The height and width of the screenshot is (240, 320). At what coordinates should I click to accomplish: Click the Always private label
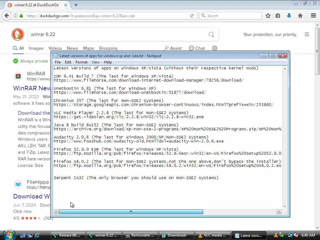[31, 61]
